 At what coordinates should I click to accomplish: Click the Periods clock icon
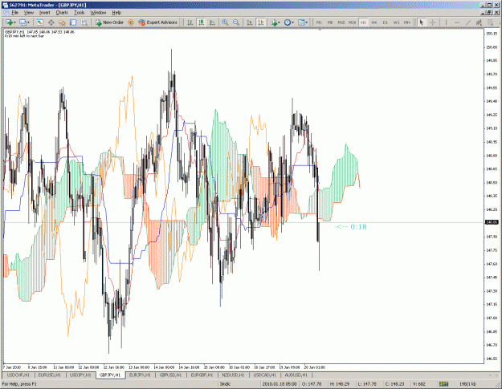pos(288,22)
